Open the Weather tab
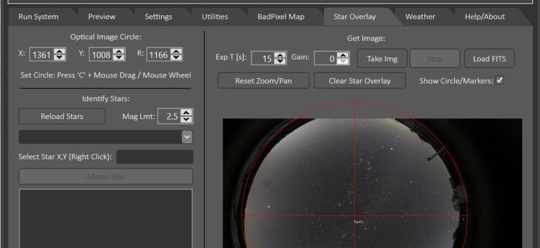Viewport: 540px width, 248px height. 420,17
